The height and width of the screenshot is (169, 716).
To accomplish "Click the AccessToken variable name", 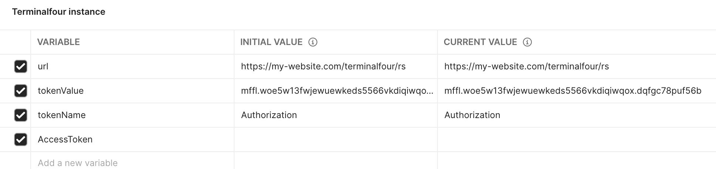I will (65, 139).
